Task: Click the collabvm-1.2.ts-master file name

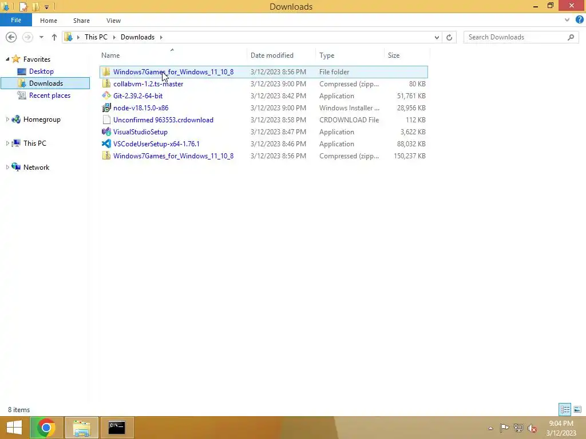Action: pos(148,83)
